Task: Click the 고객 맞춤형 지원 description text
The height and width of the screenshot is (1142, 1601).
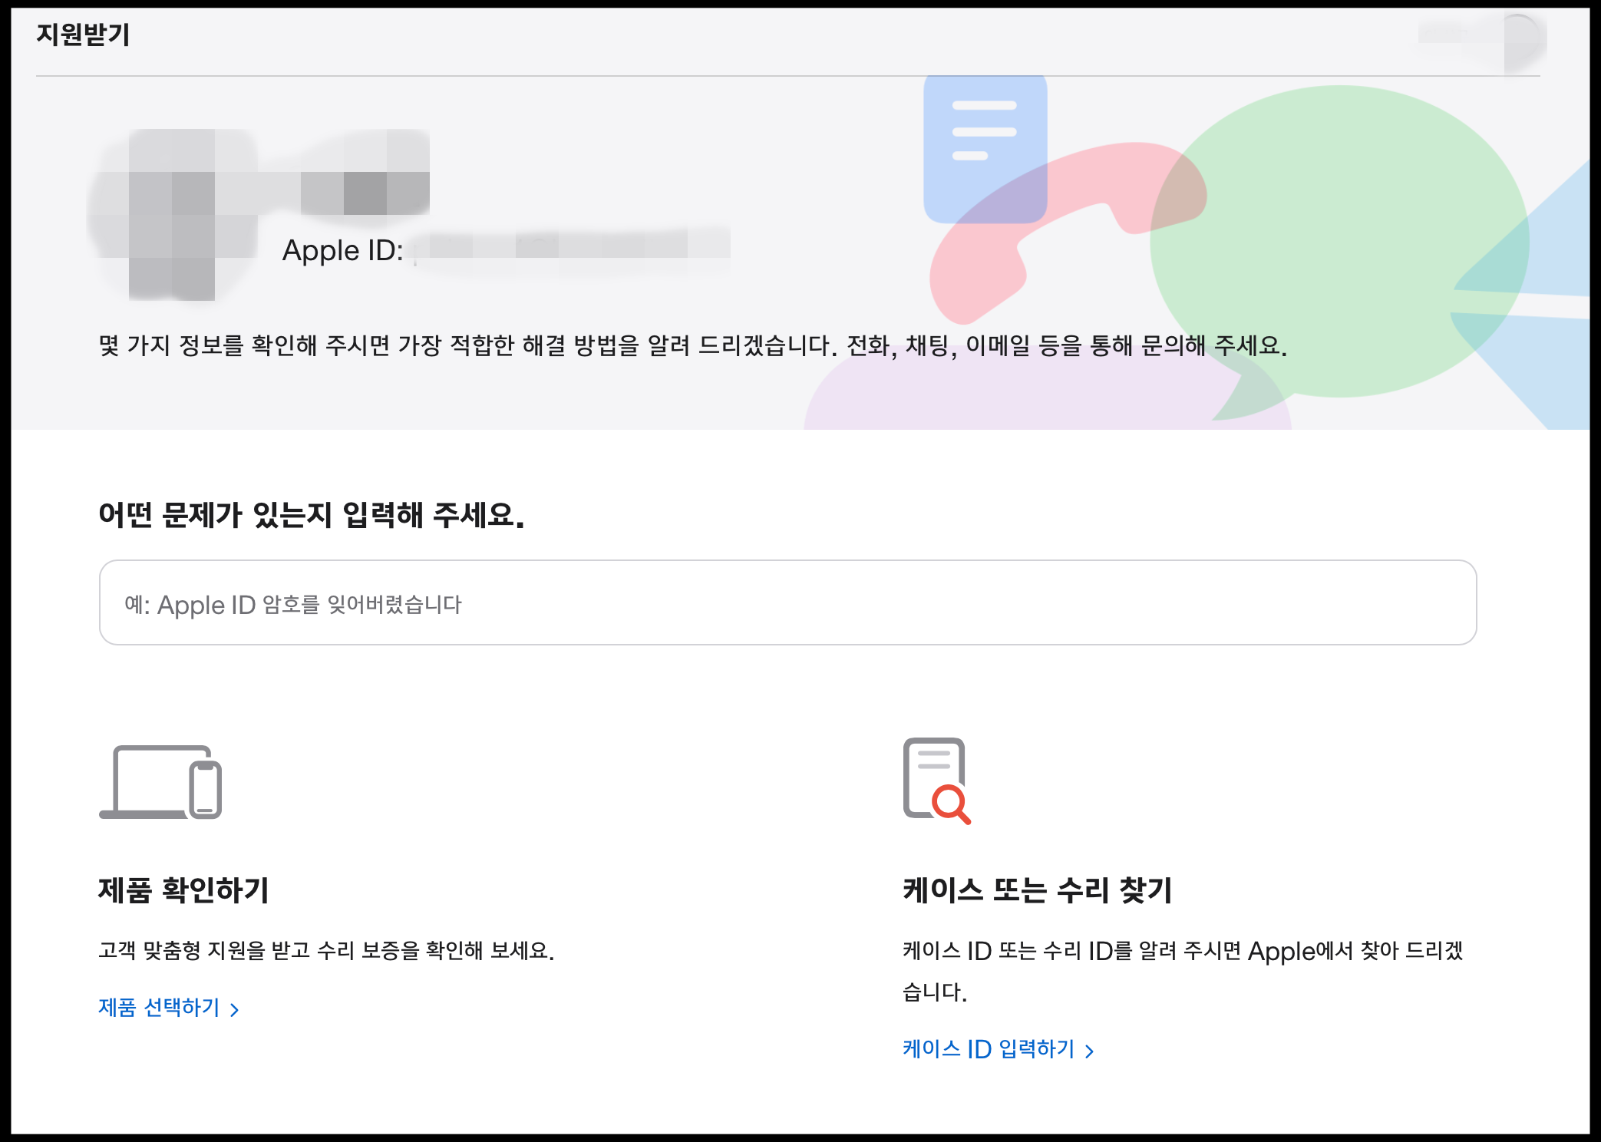Action: tap(326, 951)
